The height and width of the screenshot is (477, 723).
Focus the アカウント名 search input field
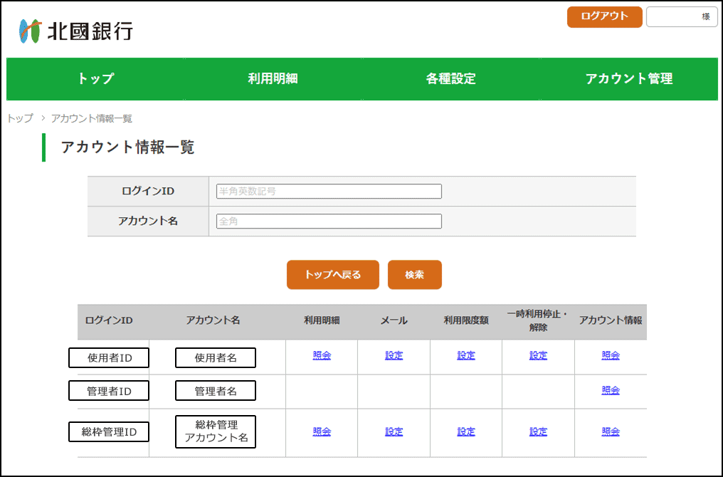tap(329, 221)
